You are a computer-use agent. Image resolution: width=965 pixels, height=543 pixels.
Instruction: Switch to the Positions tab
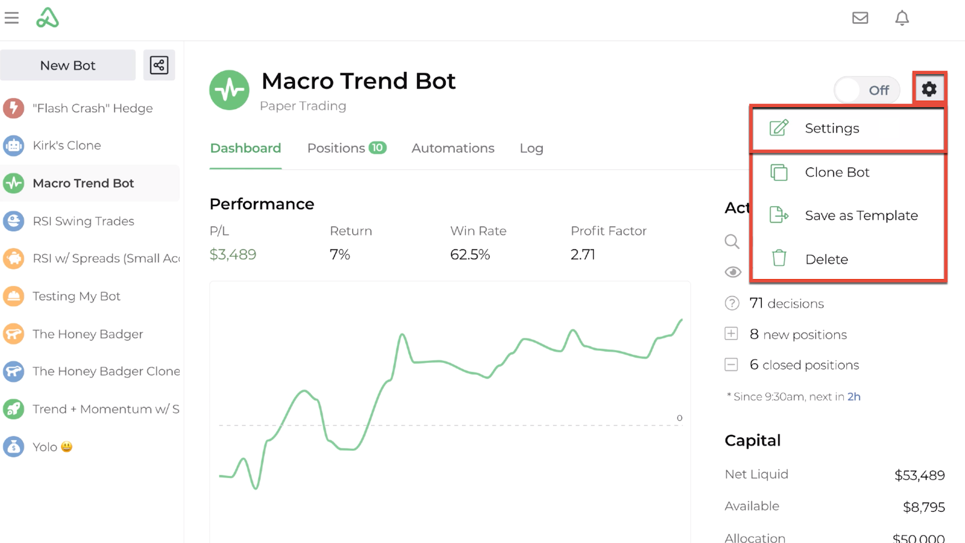347,148
